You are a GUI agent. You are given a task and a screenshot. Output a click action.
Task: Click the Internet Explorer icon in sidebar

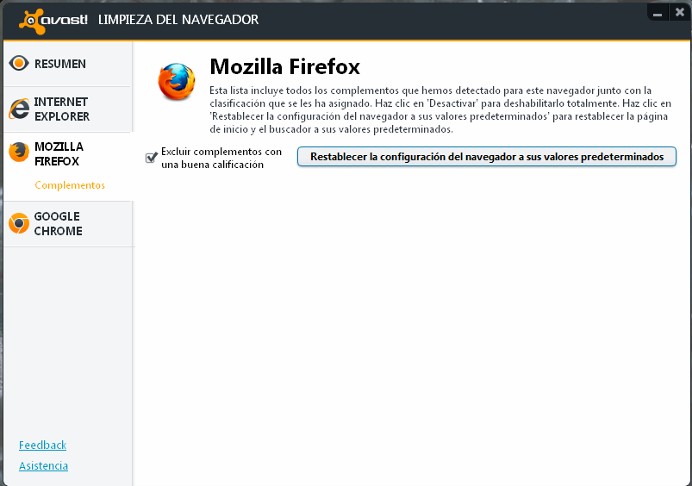click(19, 109)
